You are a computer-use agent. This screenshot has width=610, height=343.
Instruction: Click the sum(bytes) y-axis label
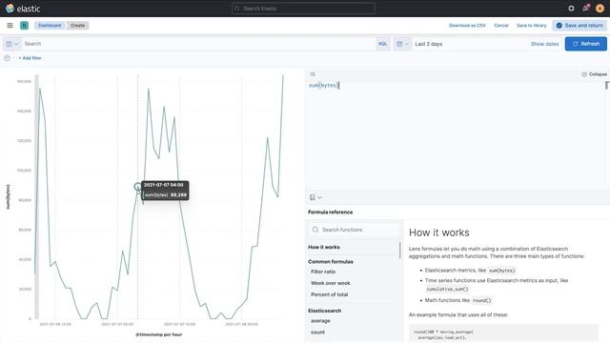[x=8, y=196]
